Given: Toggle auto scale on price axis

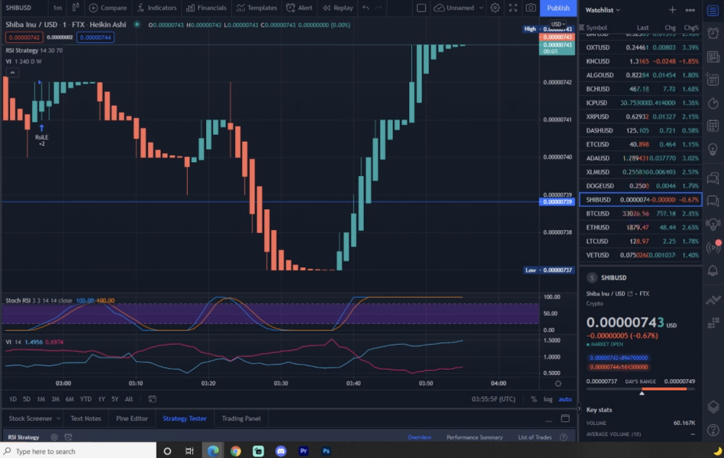Looking at the screenshot, I should tap(565, 399).
